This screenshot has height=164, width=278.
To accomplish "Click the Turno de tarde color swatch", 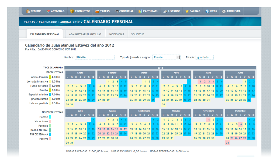I will click(50, 86).
